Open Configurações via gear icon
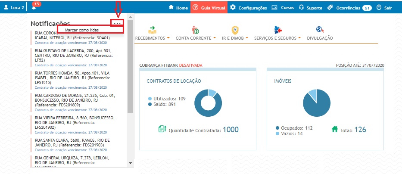 coord(233,8)
